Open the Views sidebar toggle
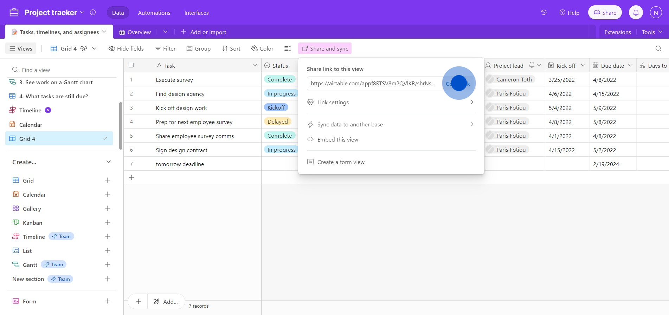This screenshot has height=315, width=669. [x=21, y=48]
